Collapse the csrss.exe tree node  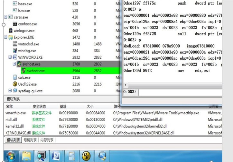pyautogui.click(x=6, y=17)
